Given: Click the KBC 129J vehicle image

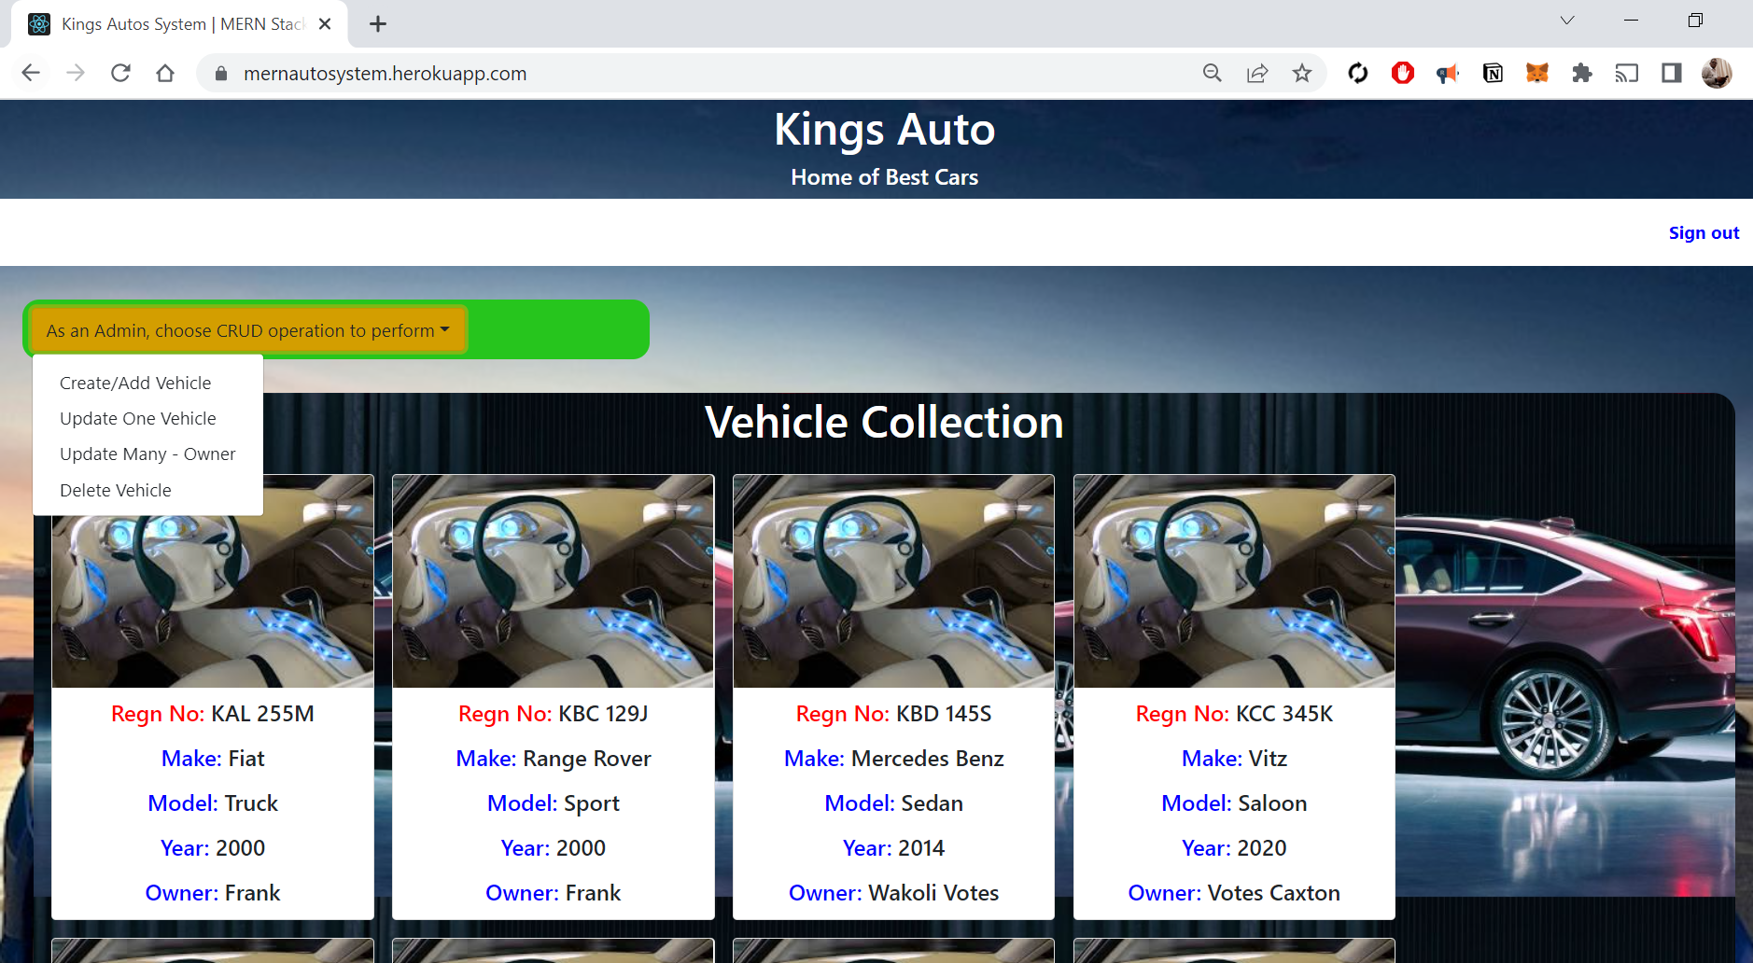Looking at the screenshot, I should coord(554,581).
